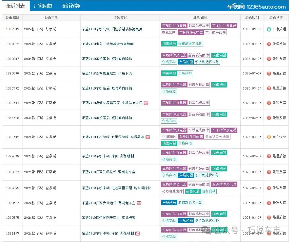This screenshot has width=290, height=242.
Task: Click the 动力电池故障 tag
Action: pyautogui.click(x=172, y=191)
